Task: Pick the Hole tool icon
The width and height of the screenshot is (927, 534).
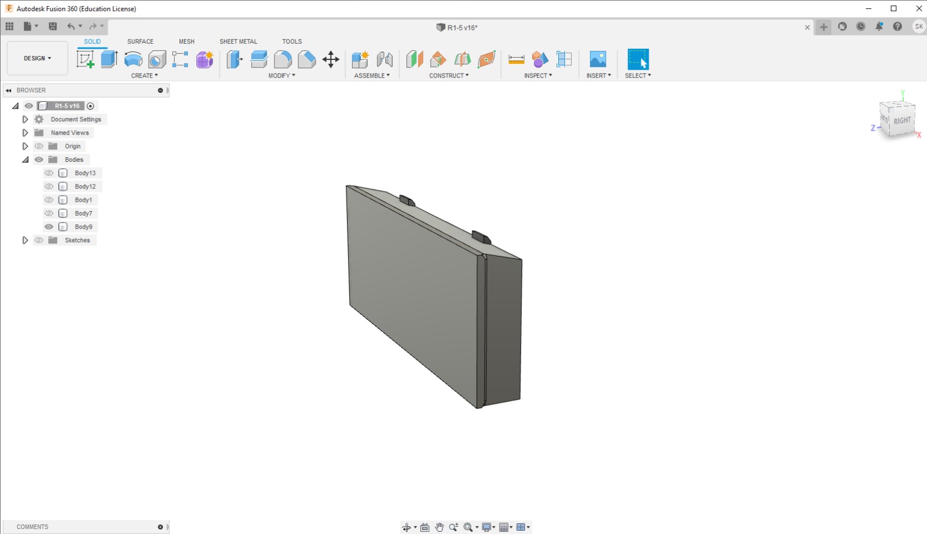Action: [157, 59]
